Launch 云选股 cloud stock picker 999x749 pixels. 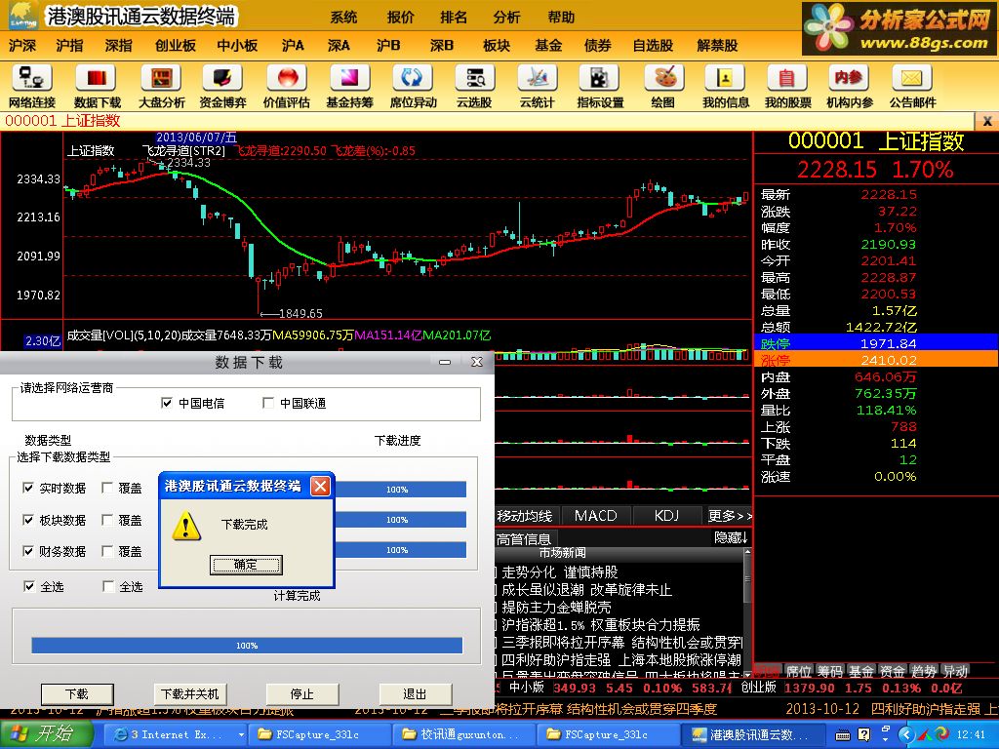(x=474, y=87)
